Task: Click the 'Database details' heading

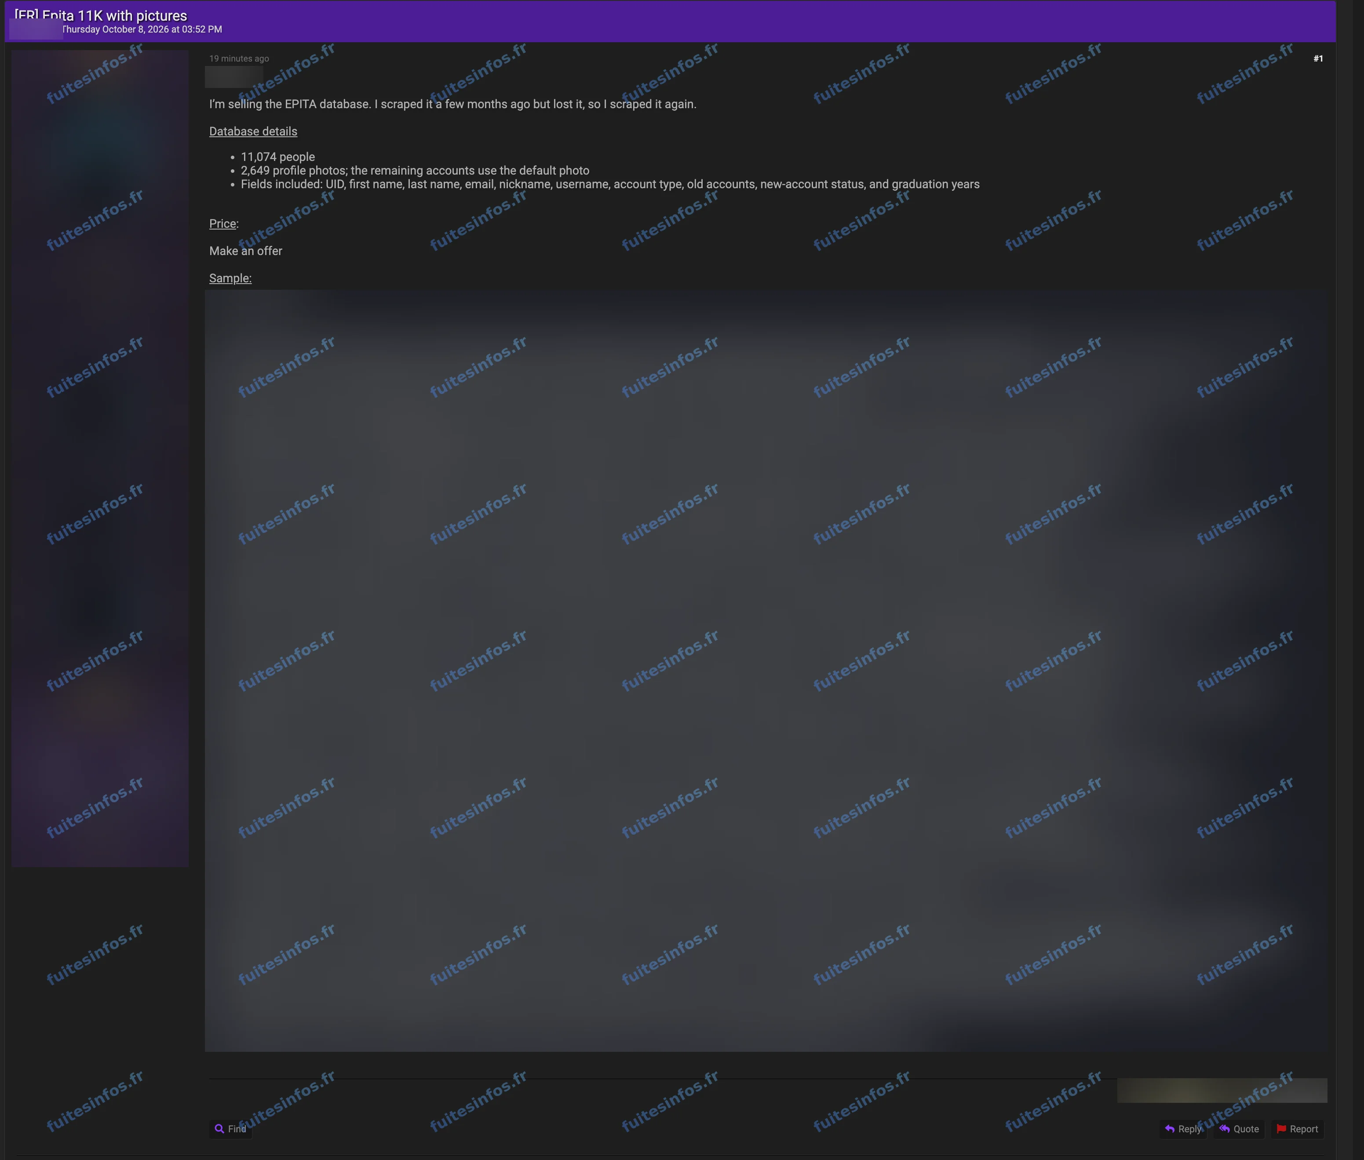Action: coord(253,131)
